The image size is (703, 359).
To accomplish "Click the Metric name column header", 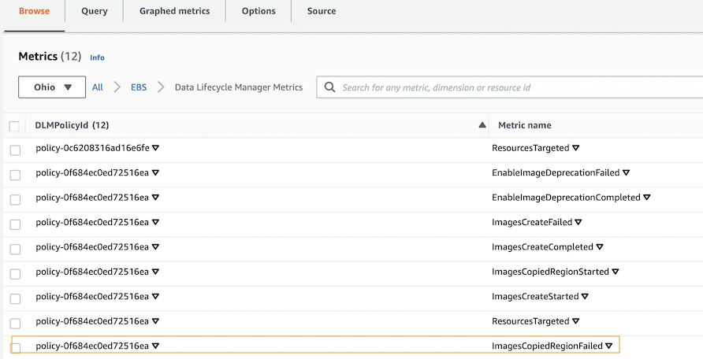I will [525, 125].
